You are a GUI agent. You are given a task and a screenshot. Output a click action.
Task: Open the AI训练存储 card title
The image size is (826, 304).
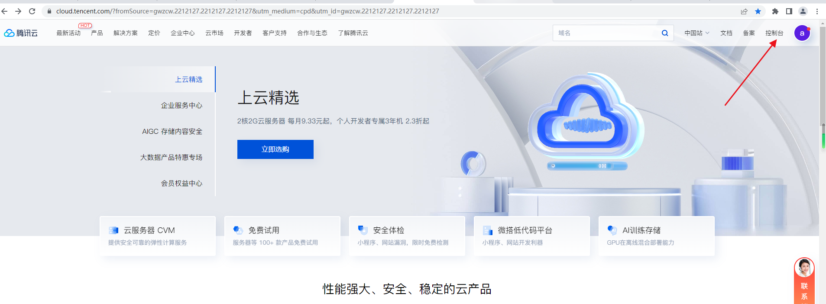(x=641, y=230)
